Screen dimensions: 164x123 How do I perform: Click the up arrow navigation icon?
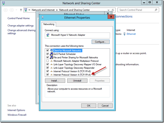click(x=21, y=10)
